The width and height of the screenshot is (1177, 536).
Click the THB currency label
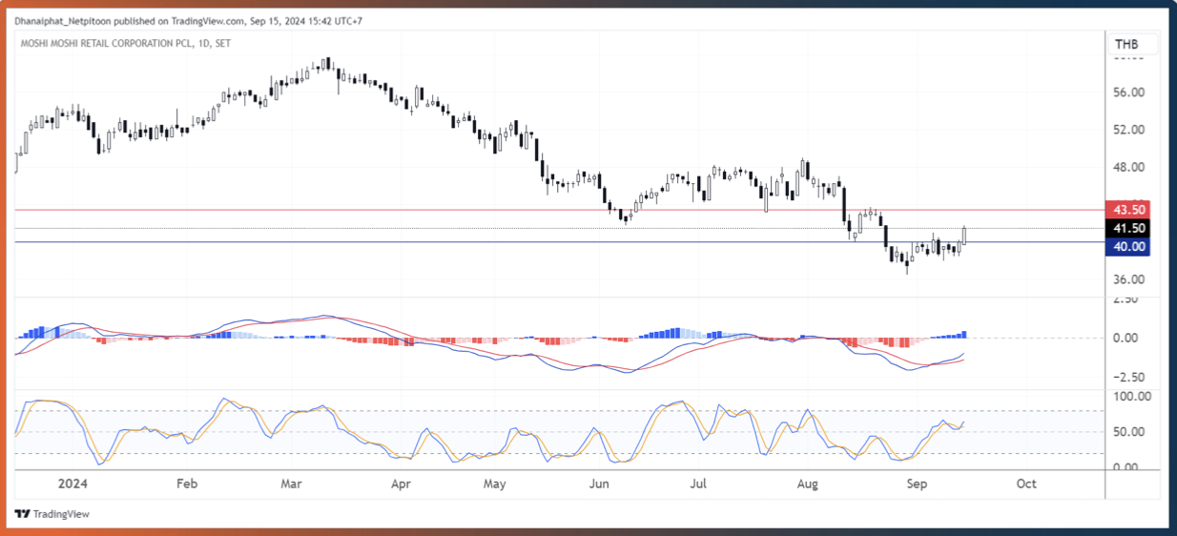[x=1126, y=44]
